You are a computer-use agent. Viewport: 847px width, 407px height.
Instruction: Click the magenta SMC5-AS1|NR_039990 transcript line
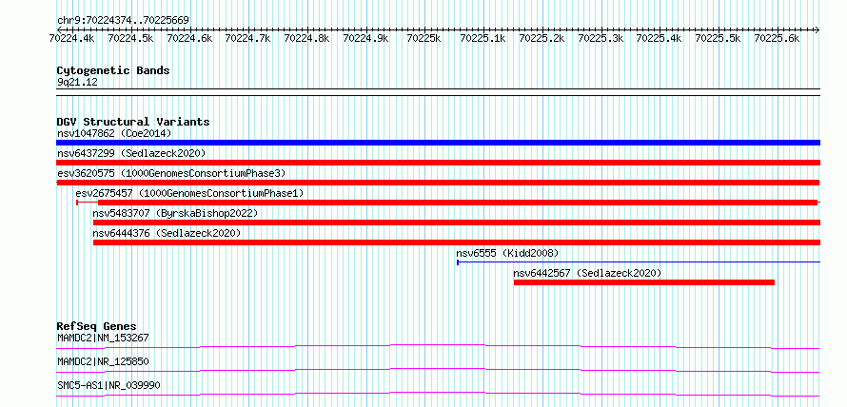(x=438, y=394)
